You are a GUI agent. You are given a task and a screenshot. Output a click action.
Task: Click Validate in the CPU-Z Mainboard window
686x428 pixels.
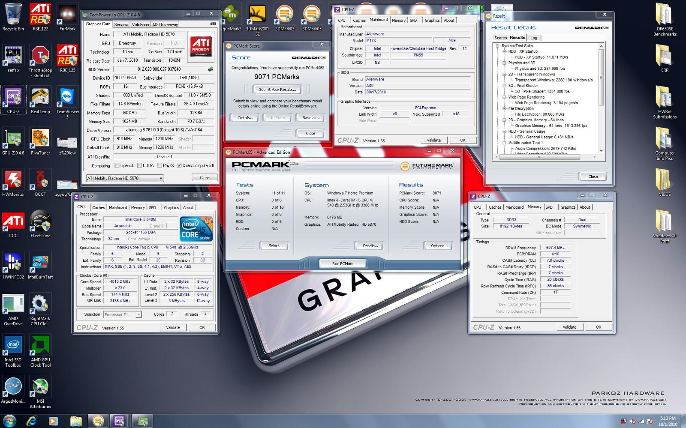point(433,140)
